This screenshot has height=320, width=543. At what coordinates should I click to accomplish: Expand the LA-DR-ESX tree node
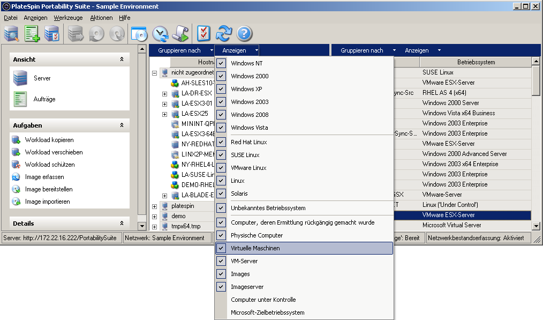[x=165, y=93]
